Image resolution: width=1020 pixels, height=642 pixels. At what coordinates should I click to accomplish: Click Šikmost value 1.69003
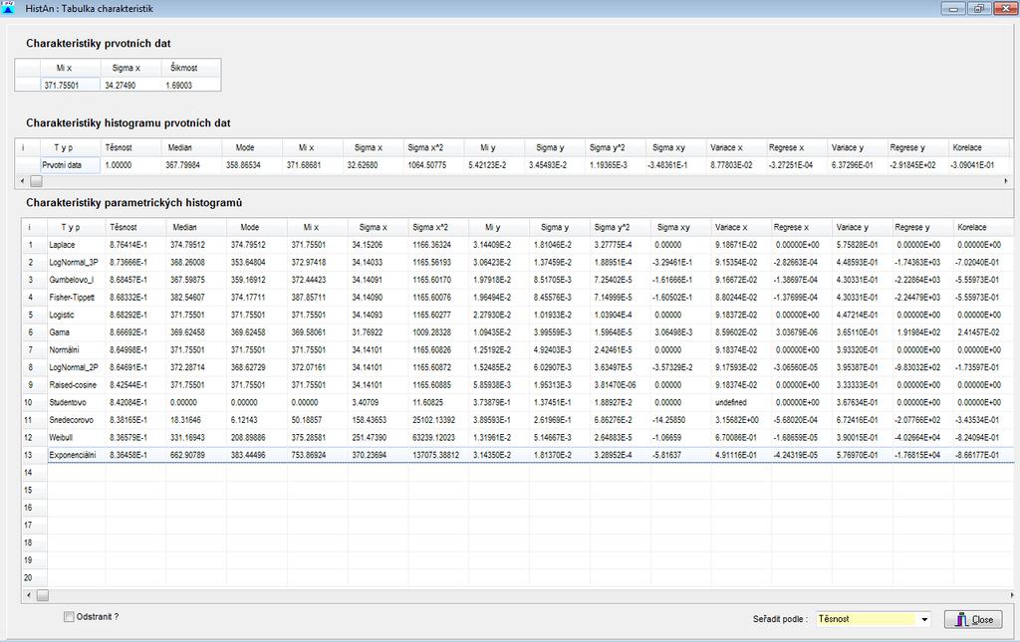(x=190, y=86)
